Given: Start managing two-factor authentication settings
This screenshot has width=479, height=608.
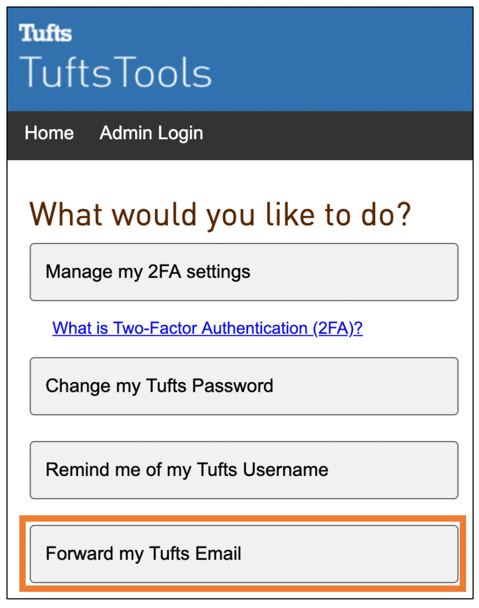Looking at the screenshot, I should [244, 272].
